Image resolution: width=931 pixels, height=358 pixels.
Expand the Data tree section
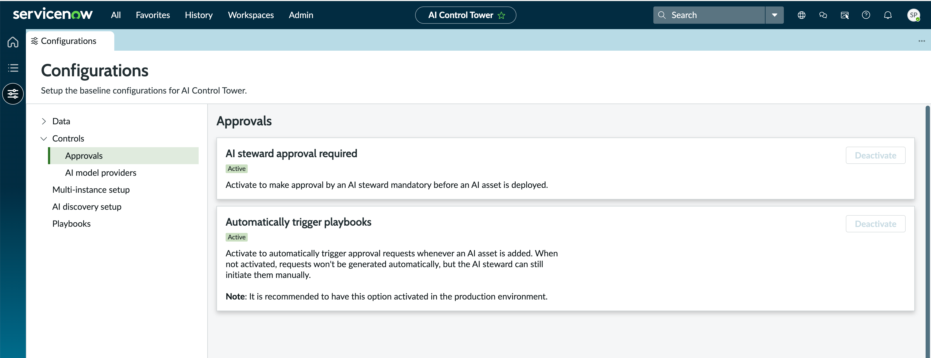[x=44, y=121]
